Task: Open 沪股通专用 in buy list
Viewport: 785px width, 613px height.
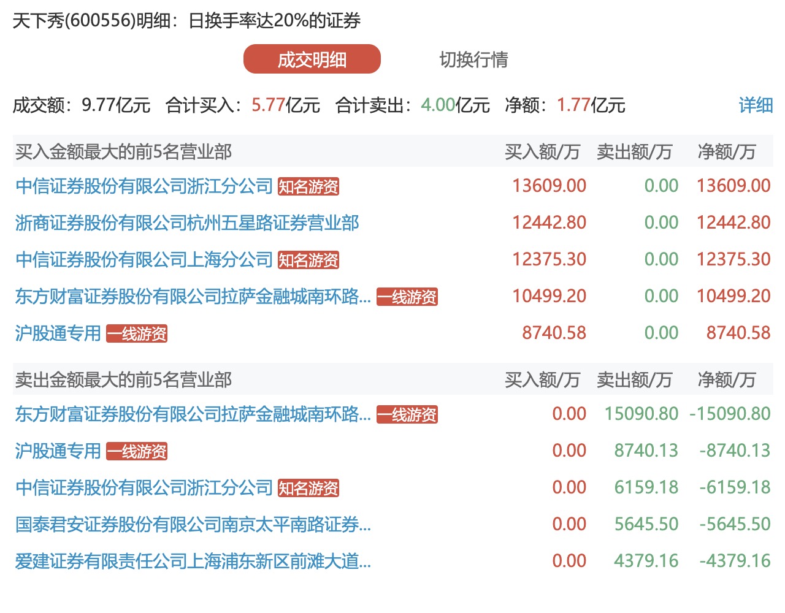Action: click(x=58, y=333)
